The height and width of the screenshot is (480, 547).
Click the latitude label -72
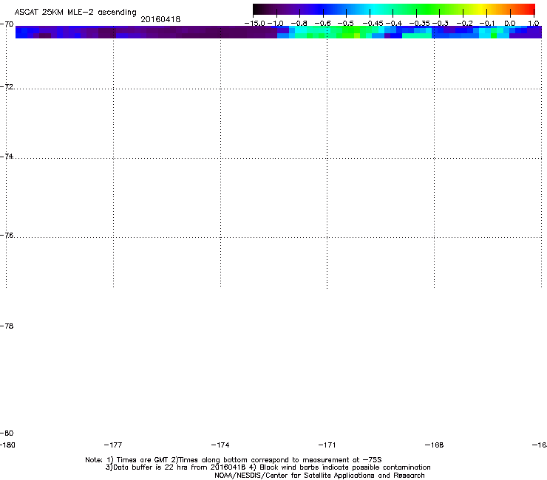point(7,86)
